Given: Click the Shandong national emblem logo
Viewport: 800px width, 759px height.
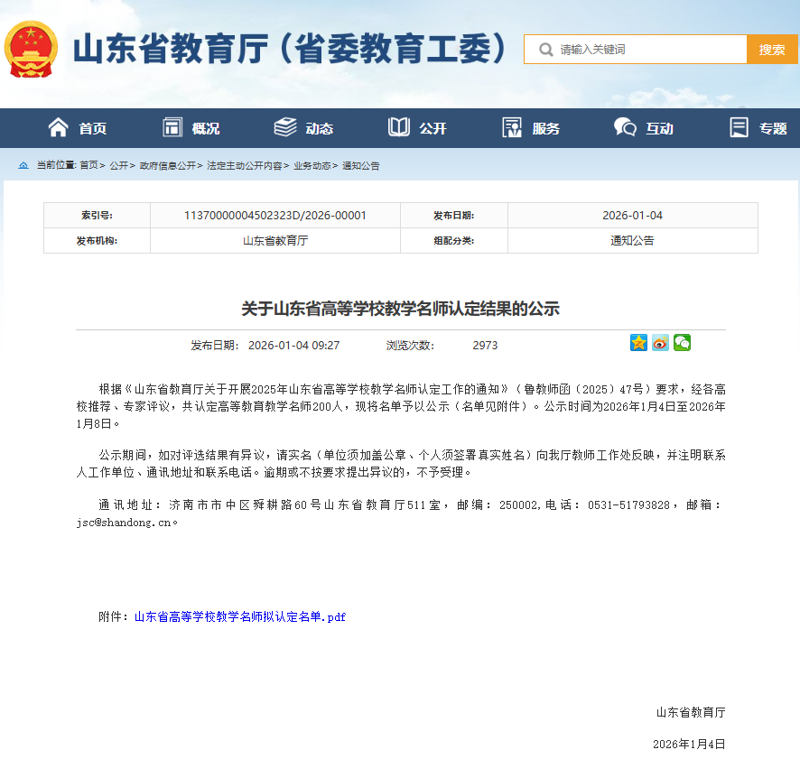Looking at the screenshot, I should tap(32, 49).
